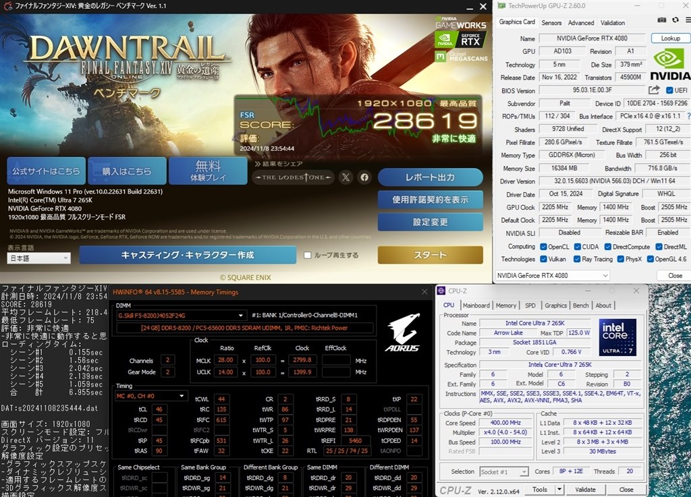Open the 表示言語 language dropdown

click(38, 258)
